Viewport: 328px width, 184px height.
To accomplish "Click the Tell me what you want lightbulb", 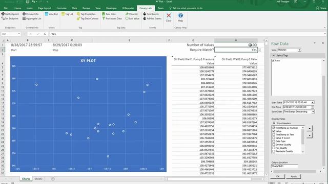I will point(170,8).
